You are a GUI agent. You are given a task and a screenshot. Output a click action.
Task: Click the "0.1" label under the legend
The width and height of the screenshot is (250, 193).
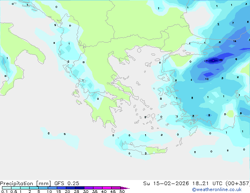click(x=4, y=191)
